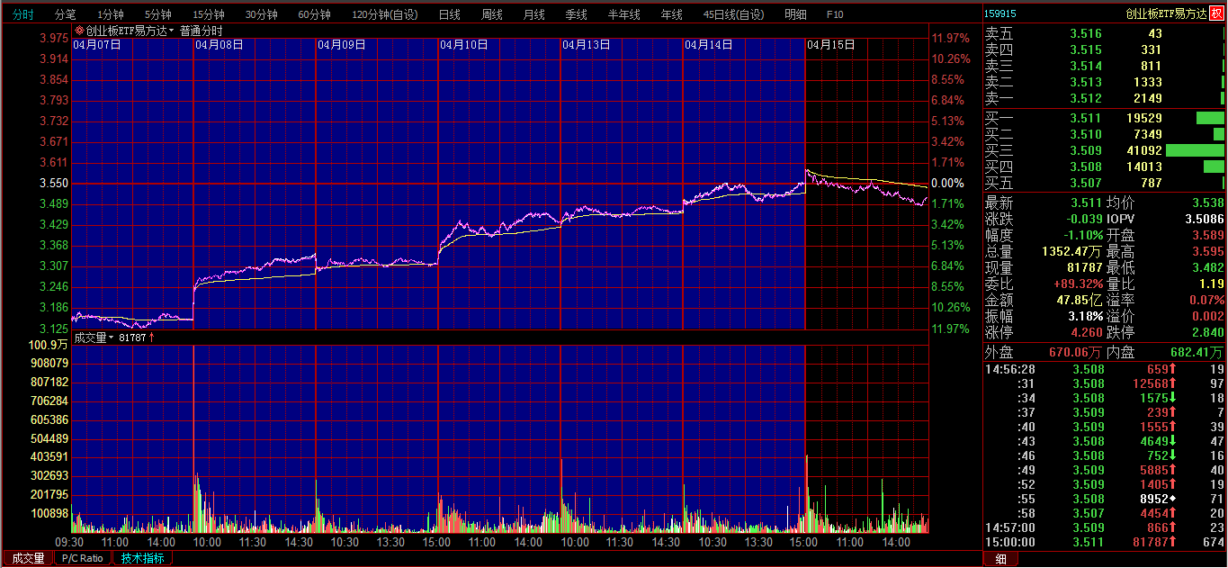Click the red up arrow next to 成交量 81787
1228x568 pixels.
tap(151, 338)
